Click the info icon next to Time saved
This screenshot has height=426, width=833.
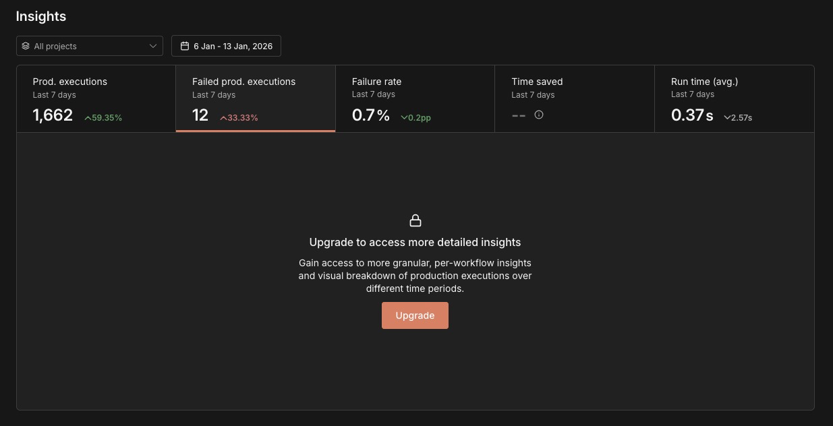(539, 115)
